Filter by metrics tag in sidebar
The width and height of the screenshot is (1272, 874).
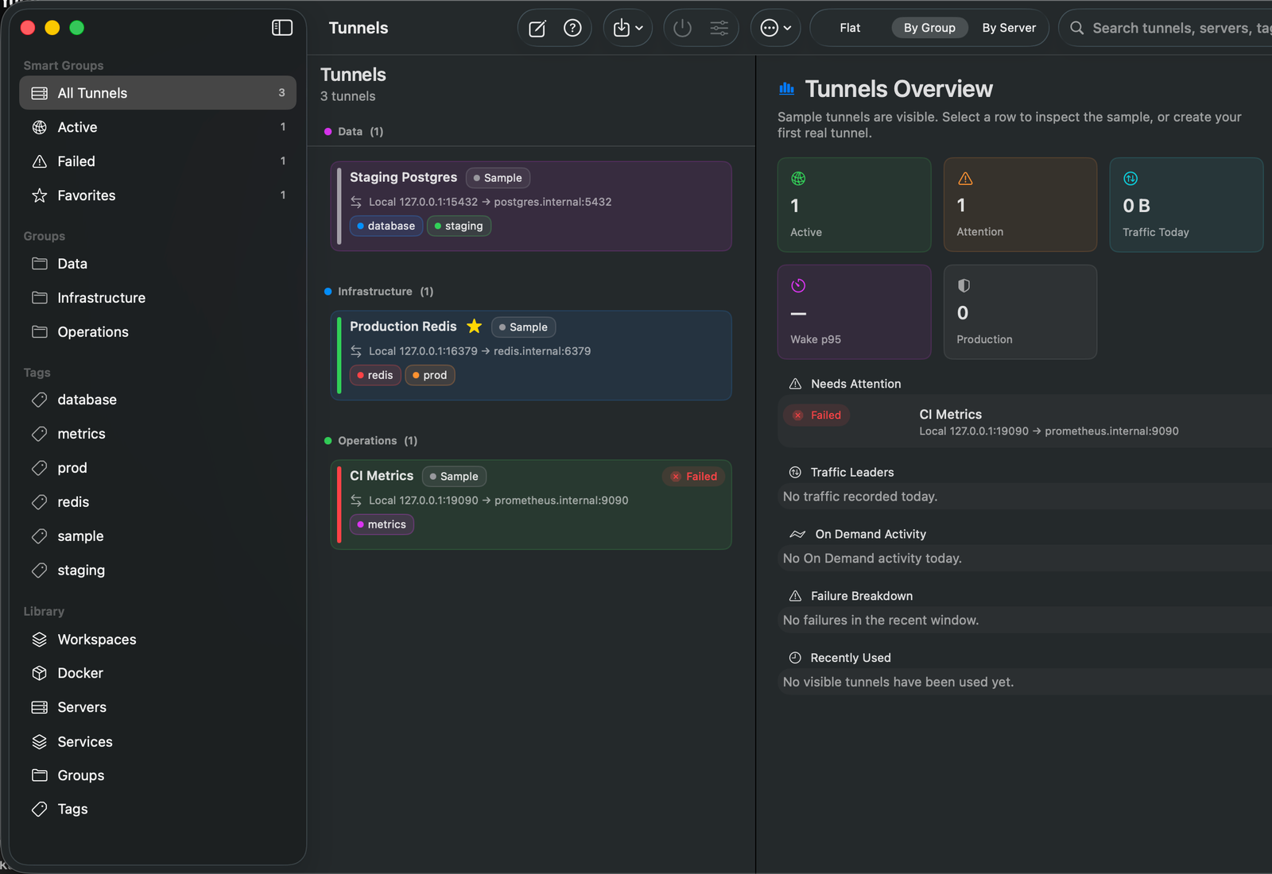click(157, 434)
